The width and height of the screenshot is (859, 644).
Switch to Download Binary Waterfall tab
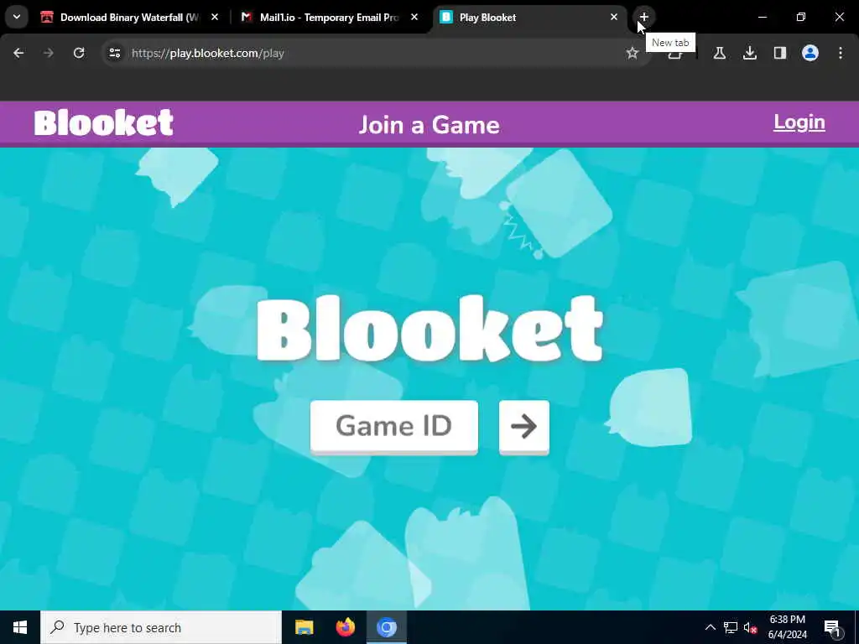point(130,18)
